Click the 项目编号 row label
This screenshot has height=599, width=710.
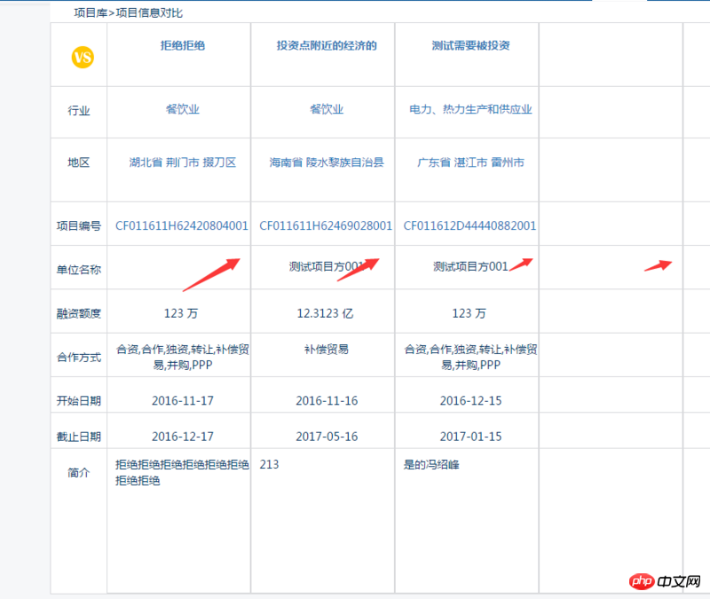(79, 225)
